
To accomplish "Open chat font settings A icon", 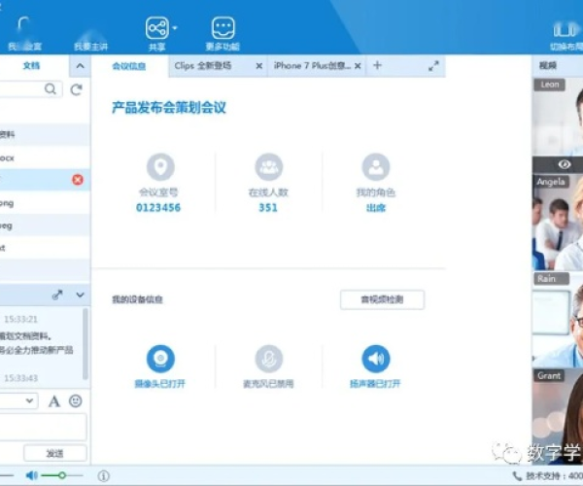I will point(54,401).
